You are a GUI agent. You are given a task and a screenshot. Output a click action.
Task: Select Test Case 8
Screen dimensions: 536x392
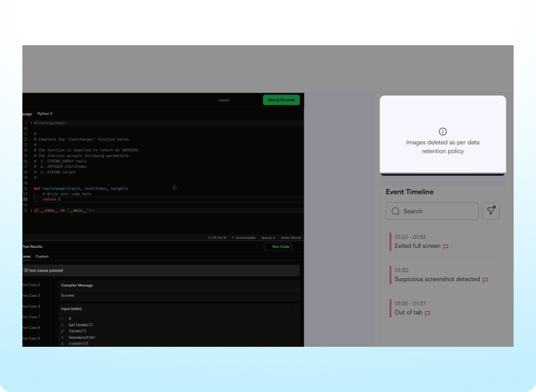31,327
